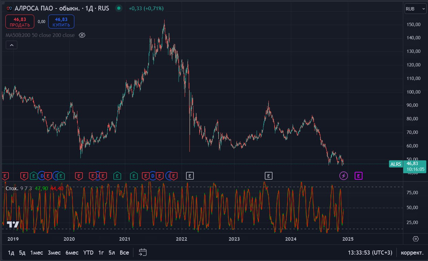Open the purple lightning event marker
428x261 pixels.
pyautogui.click(x=343, y=176)
